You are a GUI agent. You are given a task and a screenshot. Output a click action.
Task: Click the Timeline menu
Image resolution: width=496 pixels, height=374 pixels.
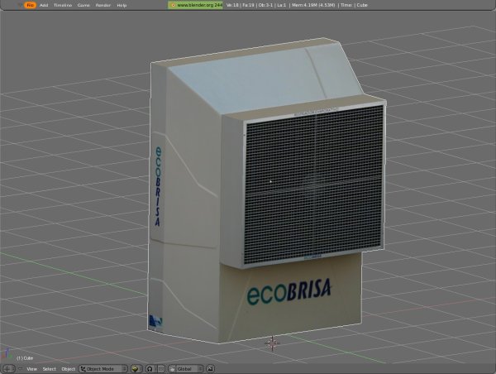[x=62, y=5]
